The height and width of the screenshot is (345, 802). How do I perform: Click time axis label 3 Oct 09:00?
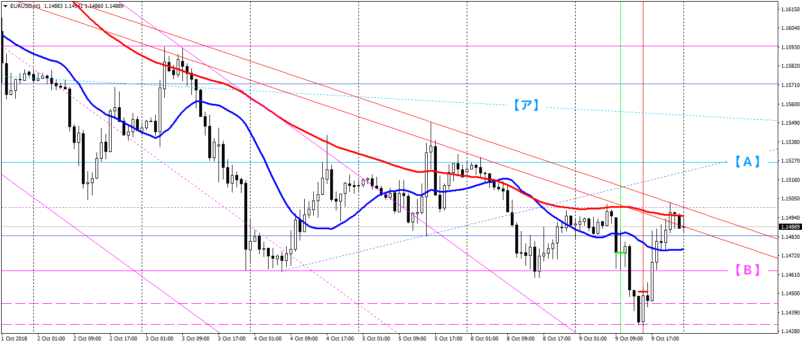click(195, 339)
